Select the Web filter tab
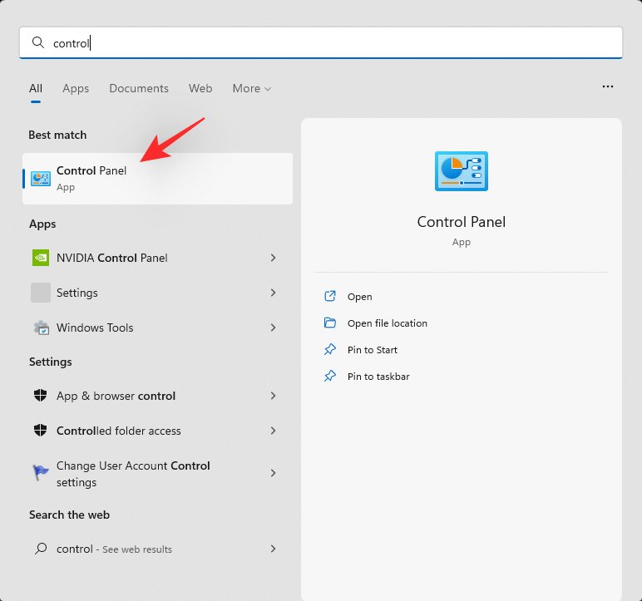 [200, 88]
